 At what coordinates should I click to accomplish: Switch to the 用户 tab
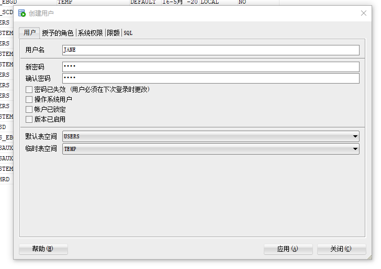point(29,33)
